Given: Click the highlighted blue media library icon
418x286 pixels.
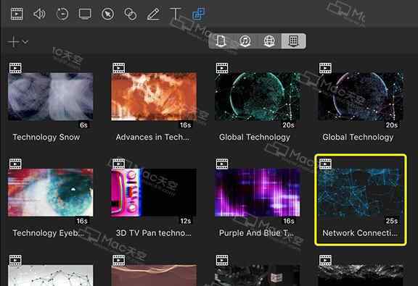Looking at the screenshot, I should (198, 14).
